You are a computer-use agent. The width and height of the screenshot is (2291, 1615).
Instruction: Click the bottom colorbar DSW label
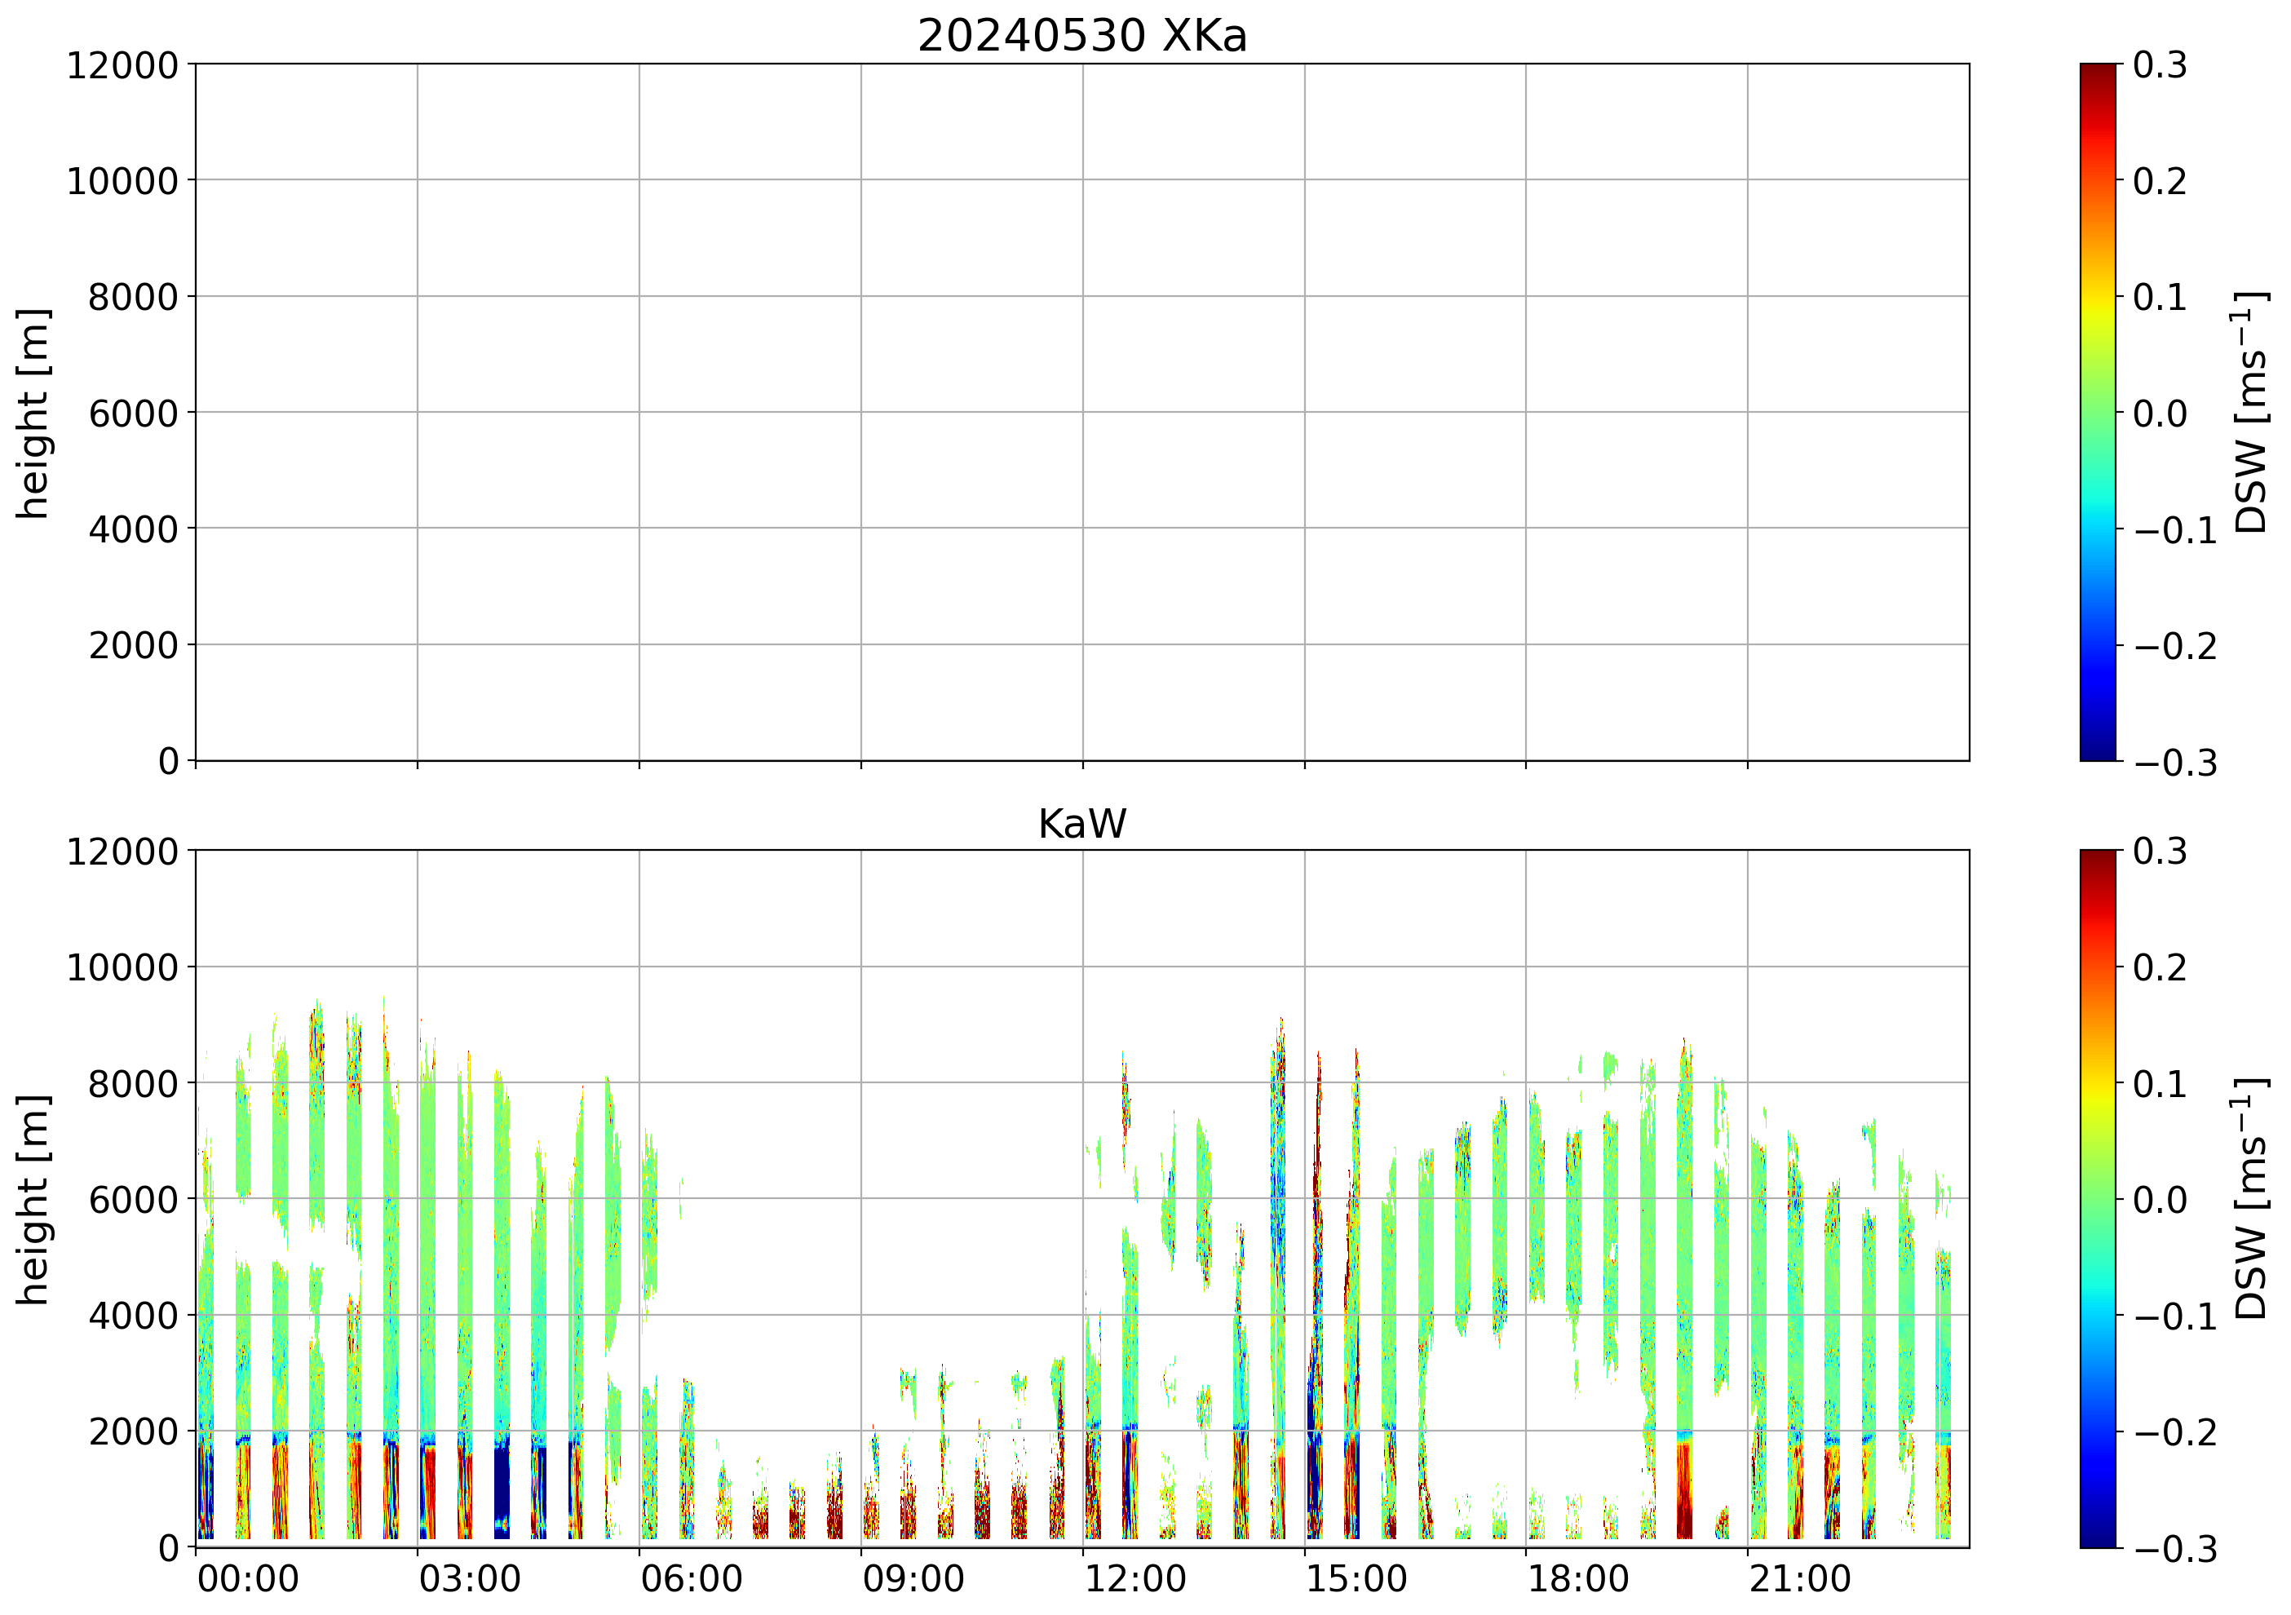coord(2251,1199)
